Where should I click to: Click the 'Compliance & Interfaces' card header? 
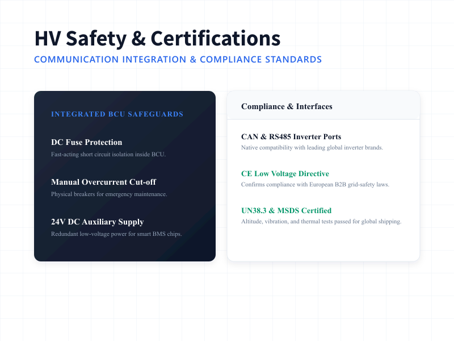coord(323,105)
